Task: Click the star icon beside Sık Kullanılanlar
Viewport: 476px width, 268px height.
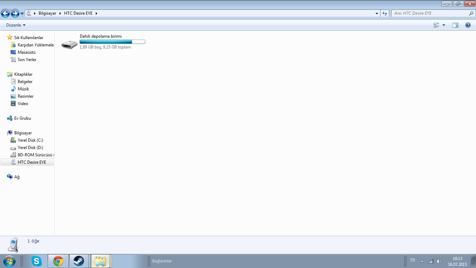Action: pos(10,37)
